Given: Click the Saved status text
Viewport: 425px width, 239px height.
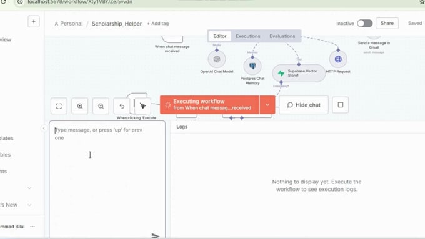Looking at the screenshot, I should coord(415,23).
